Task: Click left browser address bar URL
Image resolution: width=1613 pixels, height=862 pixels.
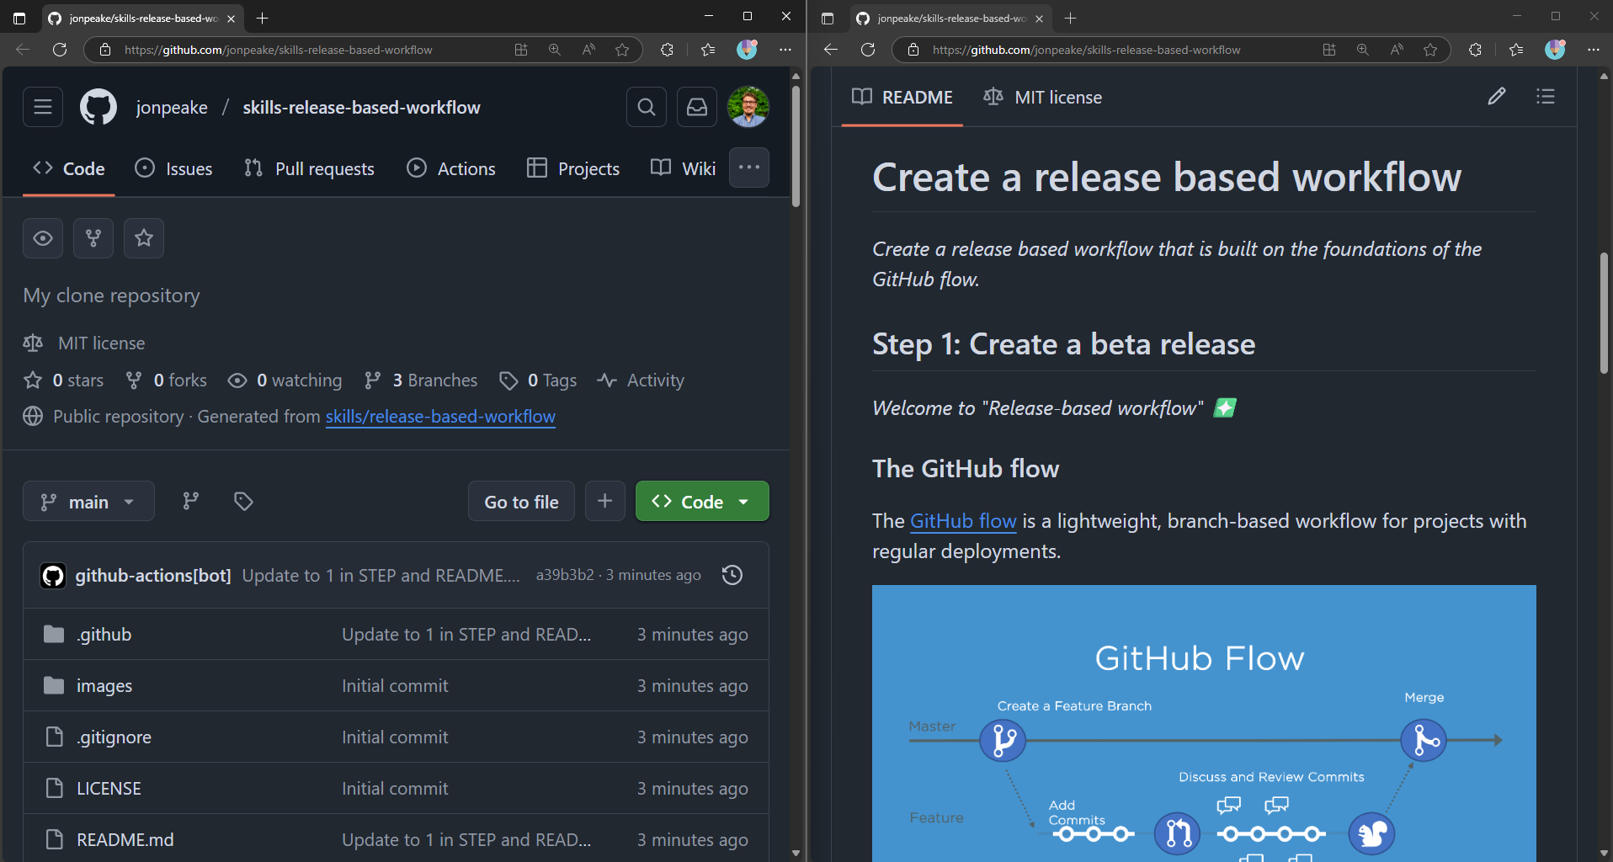Action: tap(278, 50)
